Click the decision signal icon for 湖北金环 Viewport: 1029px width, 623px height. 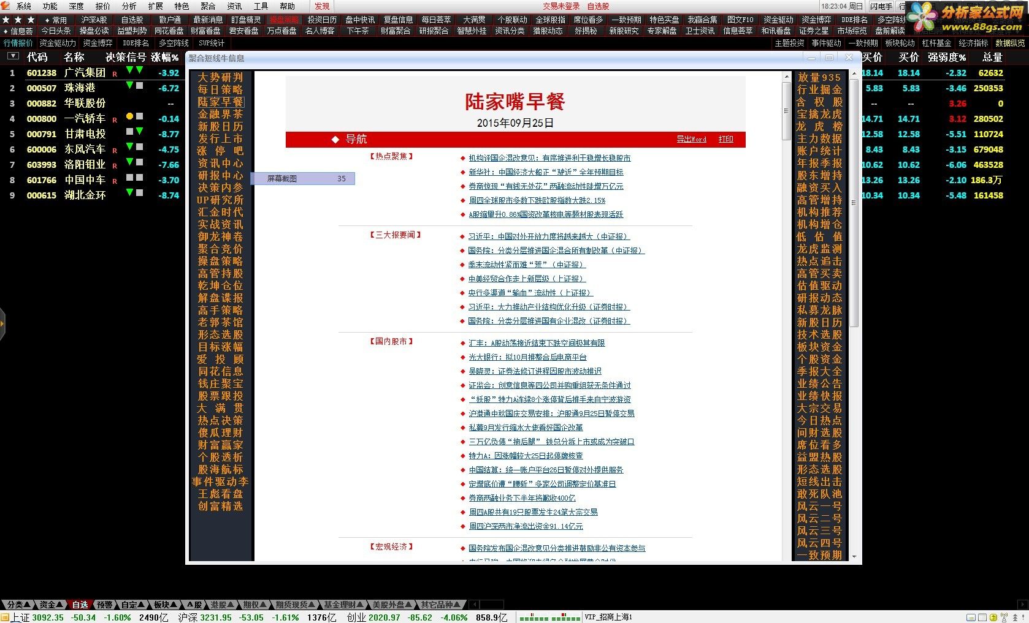pyautogui.click(x=134, y=193)
